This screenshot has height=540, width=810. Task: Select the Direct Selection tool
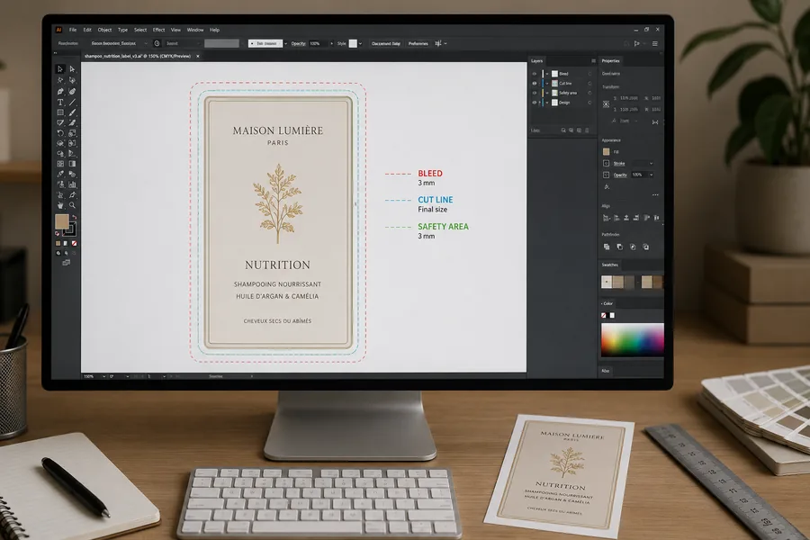(72, 68)
